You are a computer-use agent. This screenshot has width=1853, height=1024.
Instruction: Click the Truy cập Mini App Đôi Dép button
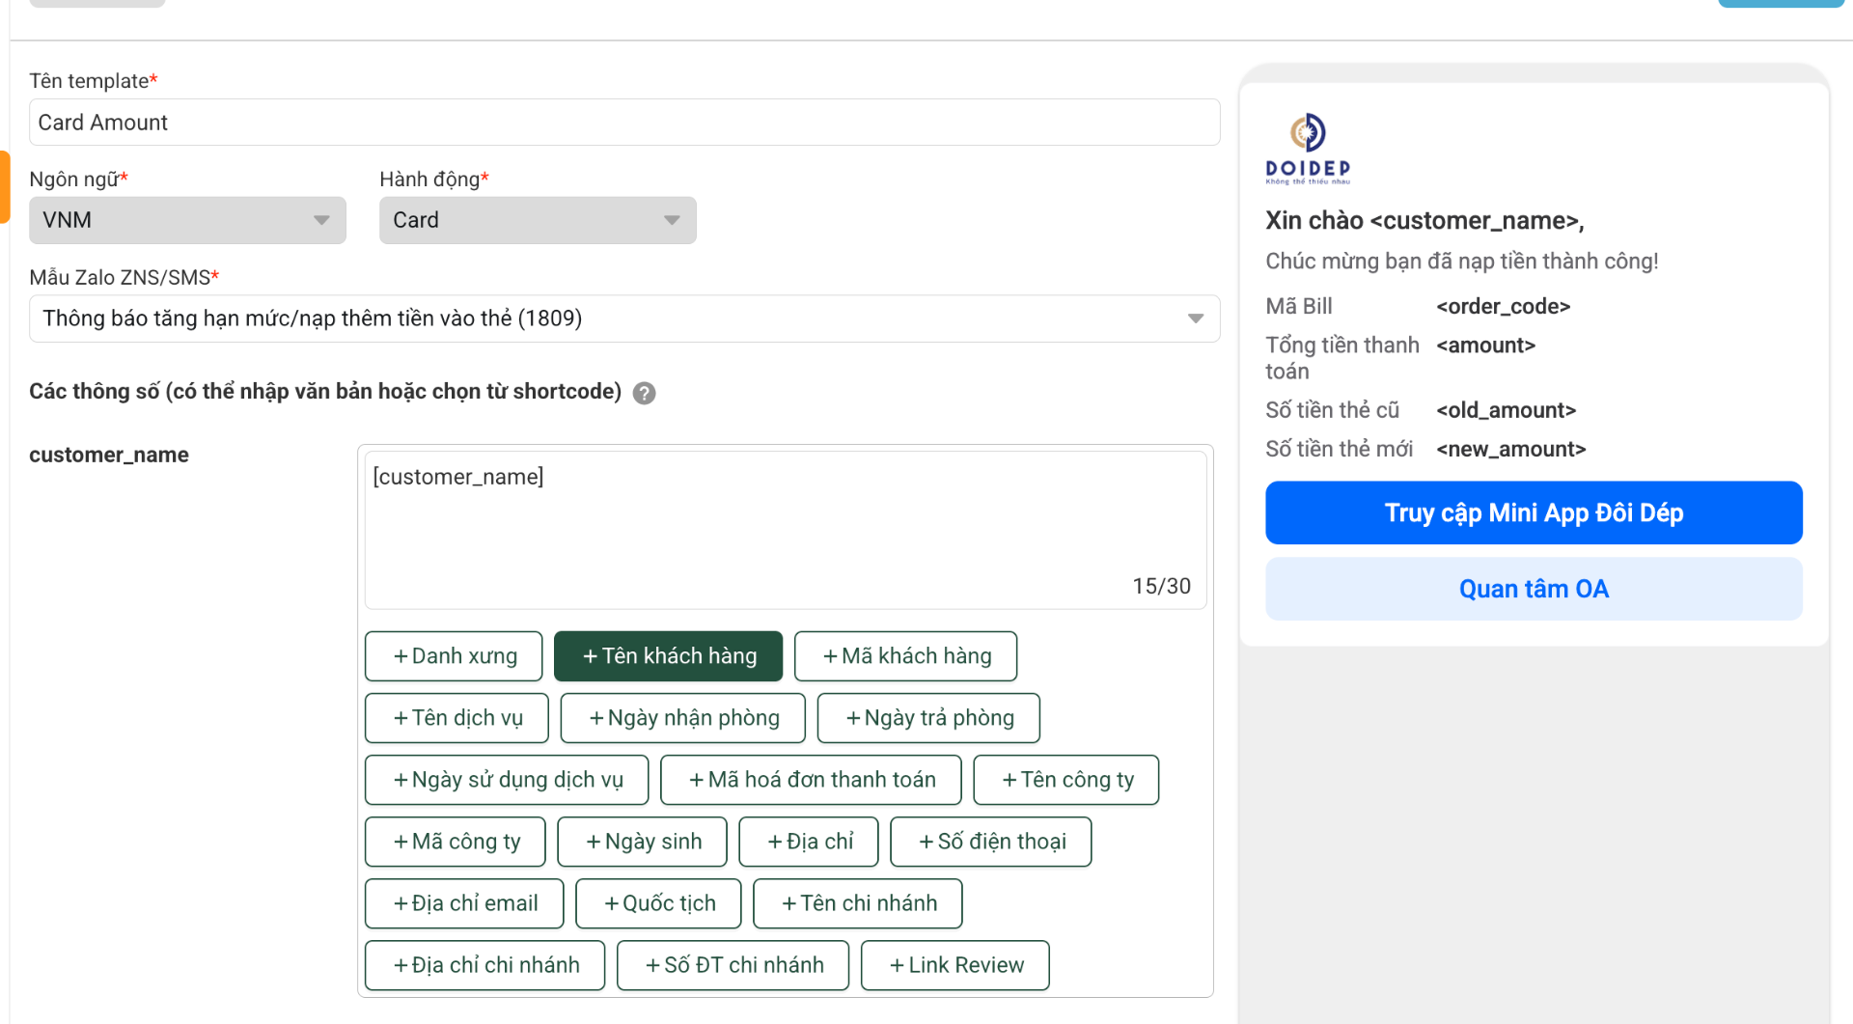click(1533, 512)
